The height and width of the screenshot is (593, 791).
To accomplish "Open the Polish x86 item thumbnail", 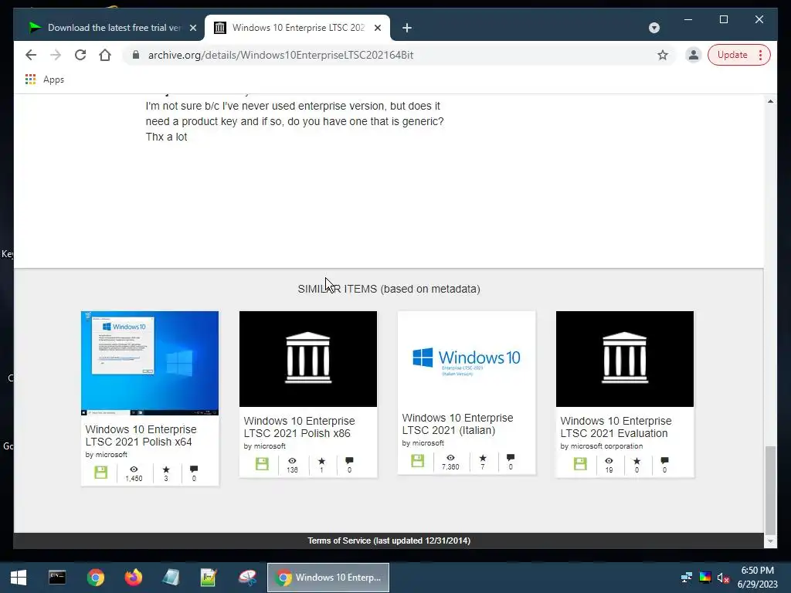I will (308, 359).
